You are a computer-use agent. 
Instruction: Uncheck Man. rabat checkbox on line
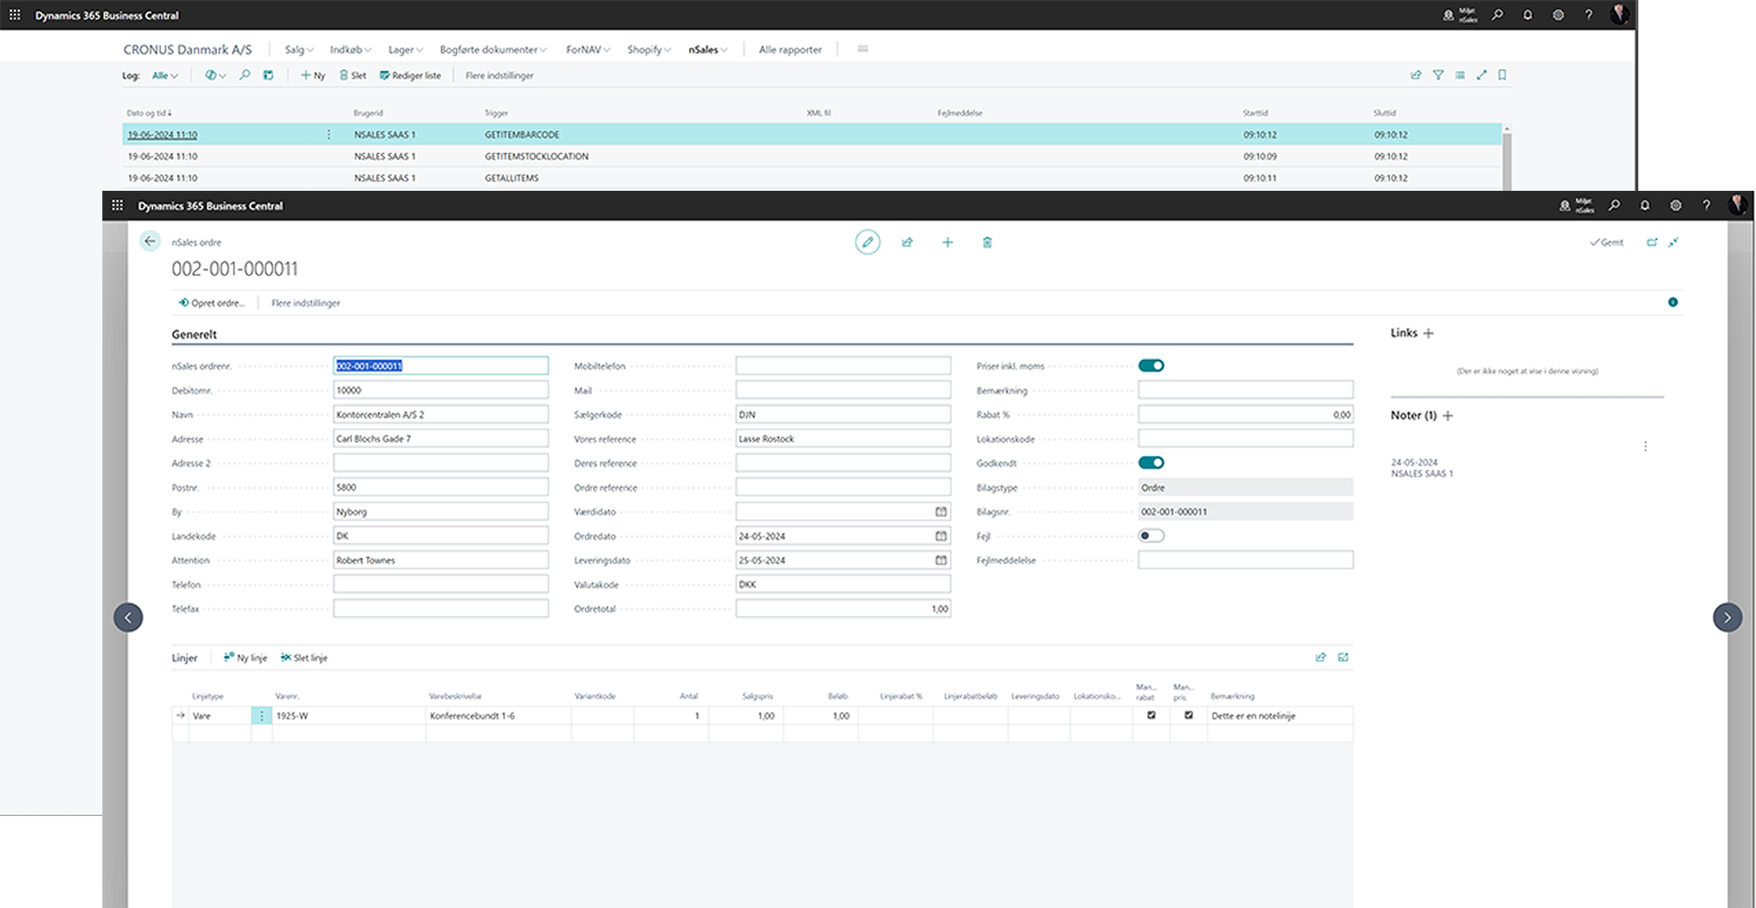tap(1152, 715)
